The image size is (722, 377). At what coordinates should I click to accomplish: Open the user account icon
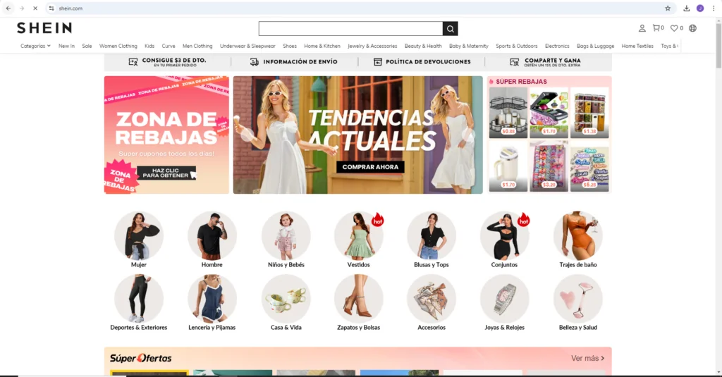tap(642, 28)
